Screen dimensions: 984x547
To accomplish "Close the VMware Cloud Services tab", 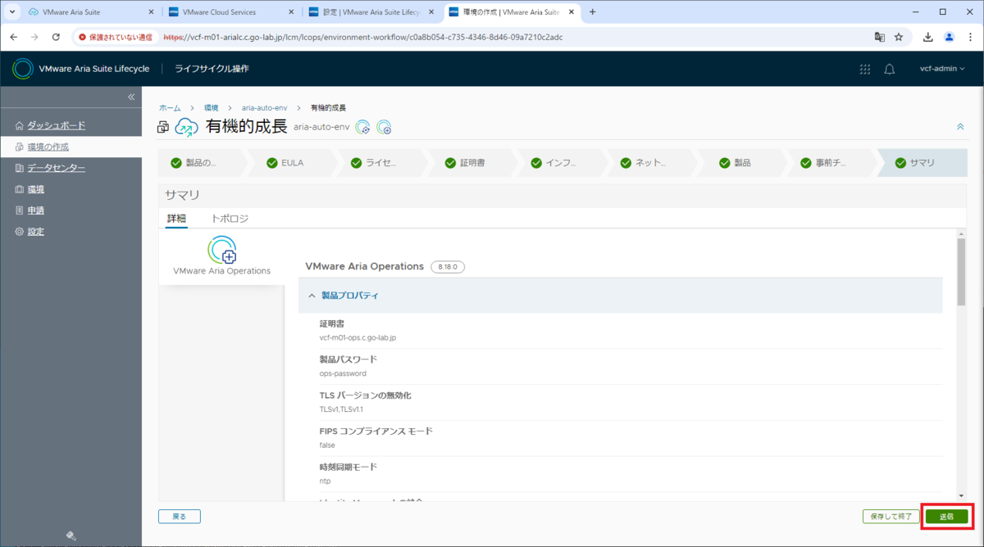I will click(292, 12).
